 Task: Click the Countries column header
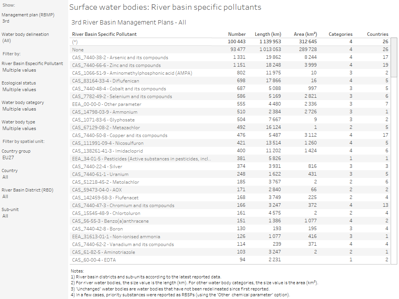click(x=378, y=34)
